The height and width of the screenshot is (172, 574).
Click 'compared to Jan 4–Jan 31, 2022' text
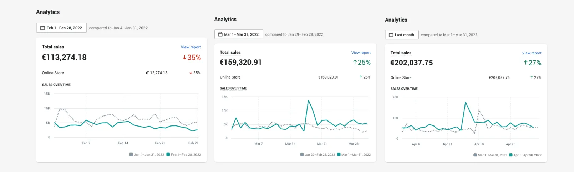pyautogui.click(x=118, y=28)
